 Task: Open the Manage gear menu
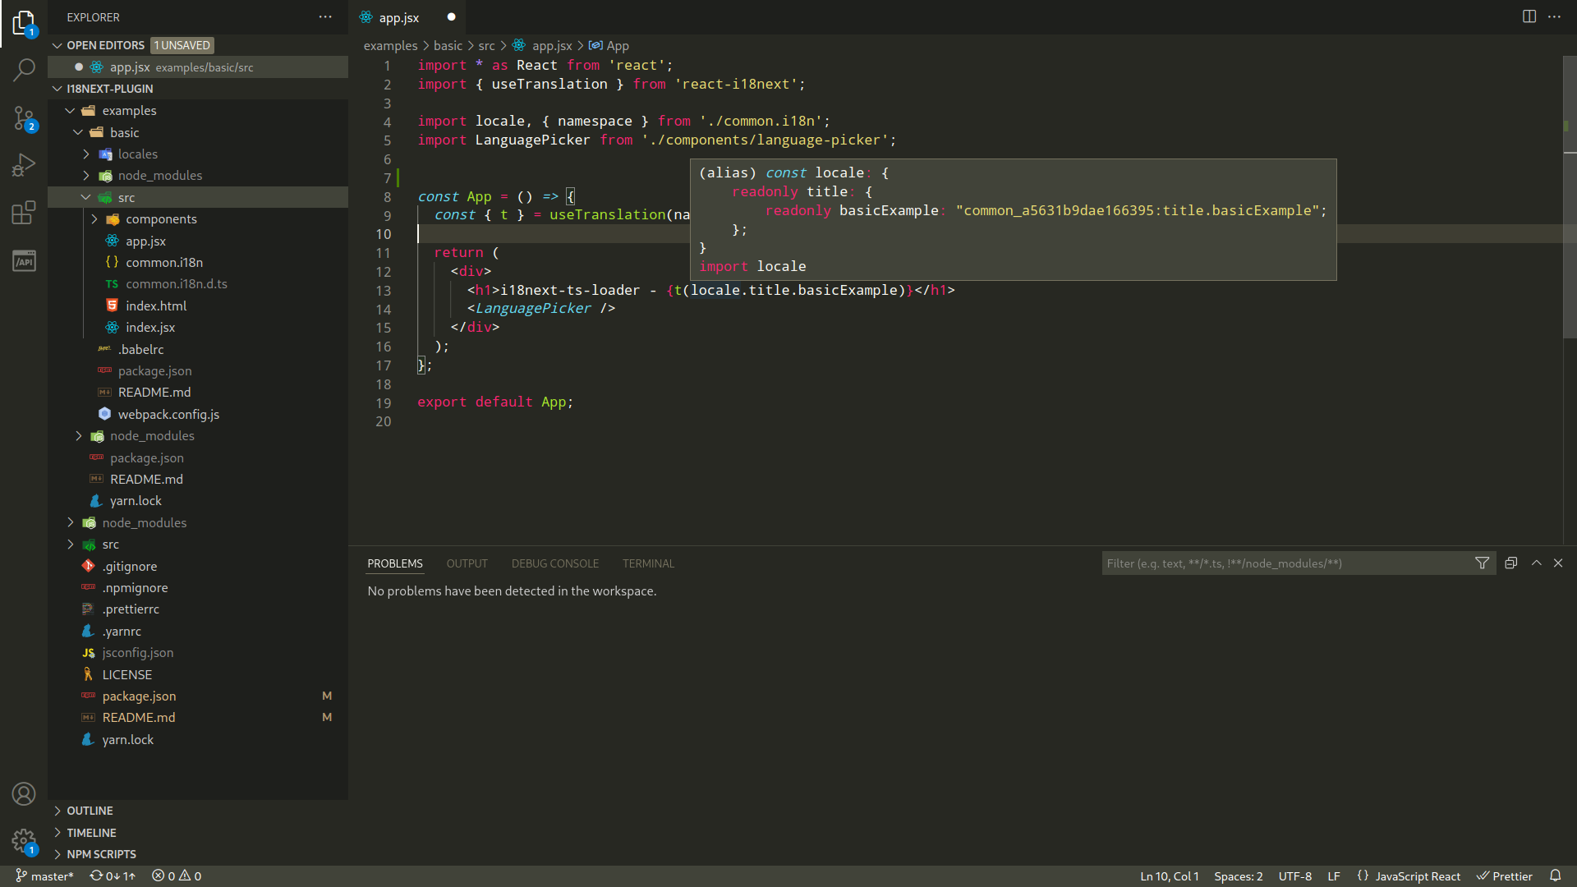pos(24,841)
